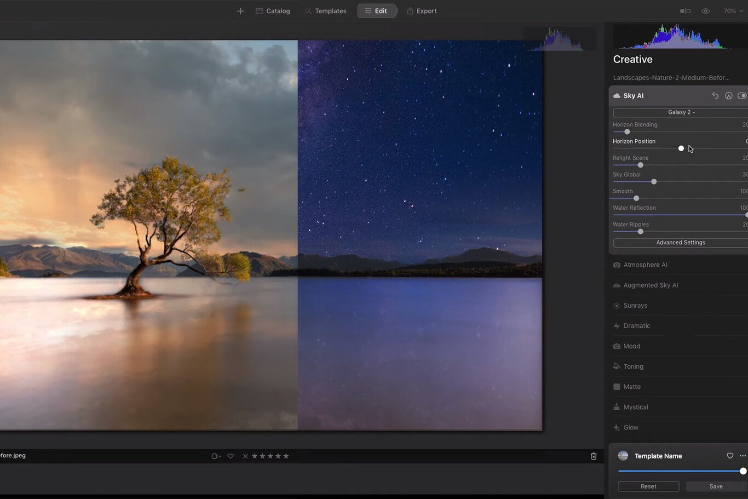Switch to the Edit tab
This screenshot has height=499, width=748.
click(x=377, y=11)
